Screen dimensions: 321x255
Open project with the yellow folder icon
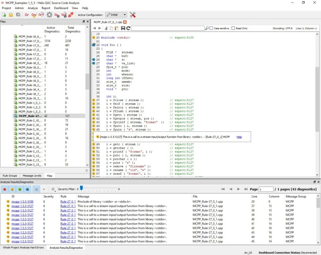pos(11,15)
